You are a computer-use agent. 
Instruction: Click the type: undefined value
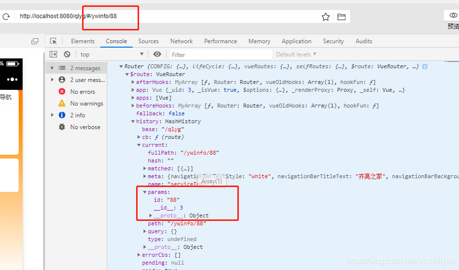click(182, 239)
